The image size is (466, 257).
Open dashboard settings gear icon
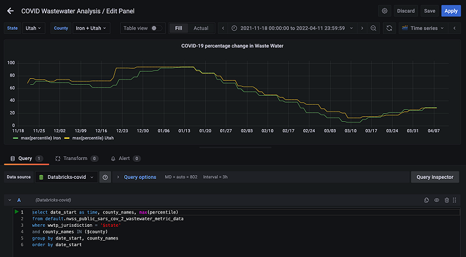tap(384, 11)
